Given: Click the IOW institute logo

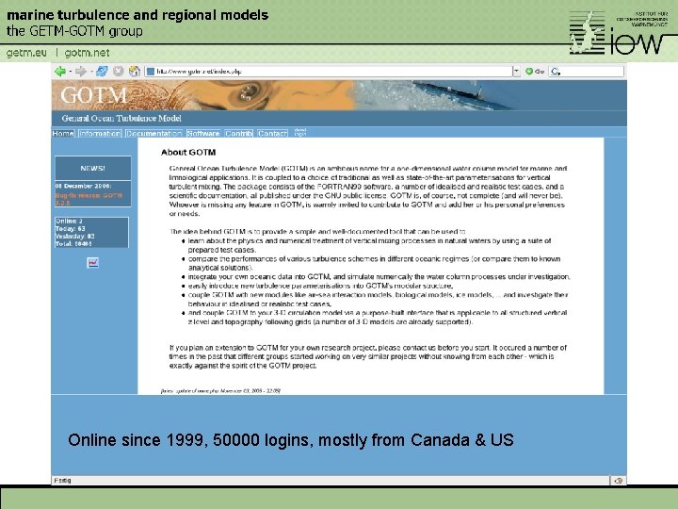Looking at the screenshot, I should pyautogui.click(x=619, y=33).
